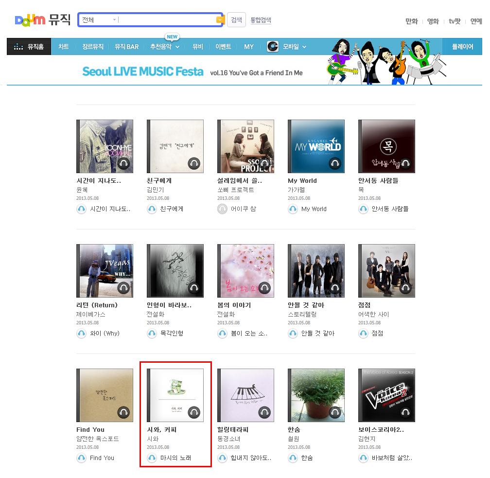Go to 뮤직 BAR tab
The width and height of the screenshot is (490, 478).
tap(126, 47)
